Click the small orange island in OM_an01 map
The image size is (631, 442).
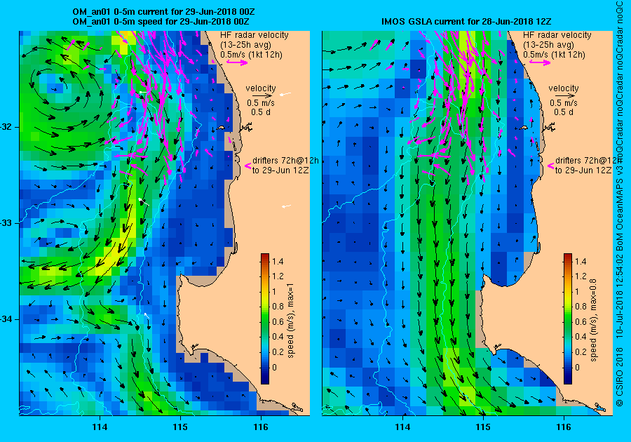point(221,128)
